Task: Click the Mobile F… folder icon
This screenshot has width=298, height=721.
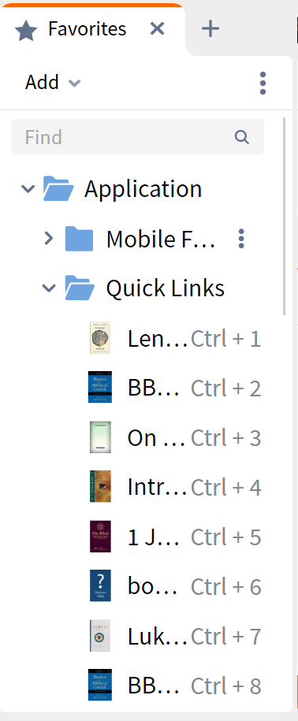Action: click(x=79, y=238)
